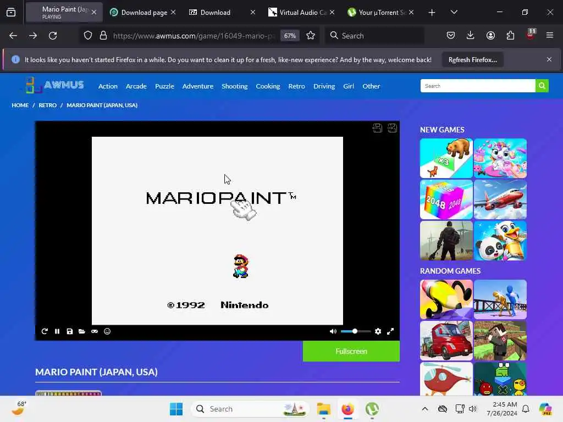Viewport: 563px width, 422px height.
Task: Bookmark this page with star
Action: (x=311, y=36)
